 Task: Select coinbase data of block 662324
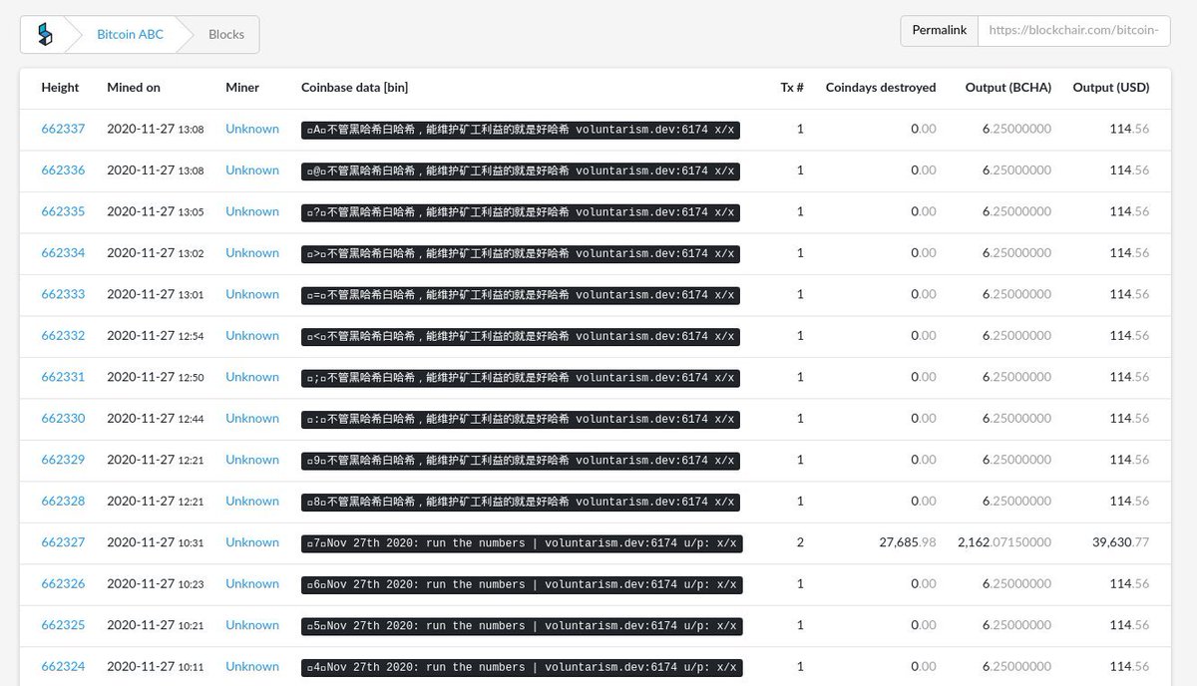point(522,667)
